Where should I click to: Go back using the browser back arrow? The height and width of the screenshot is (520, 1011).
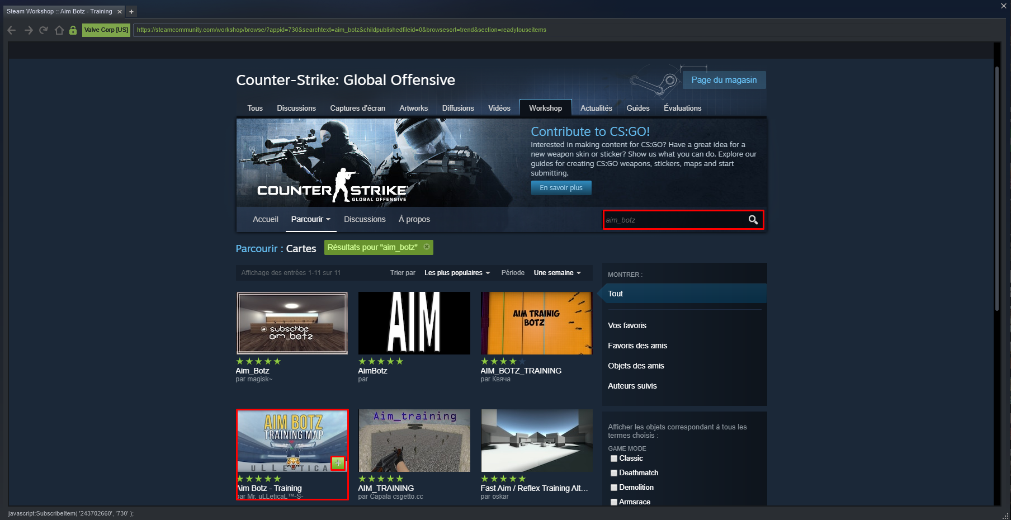[x=12, y=30]
